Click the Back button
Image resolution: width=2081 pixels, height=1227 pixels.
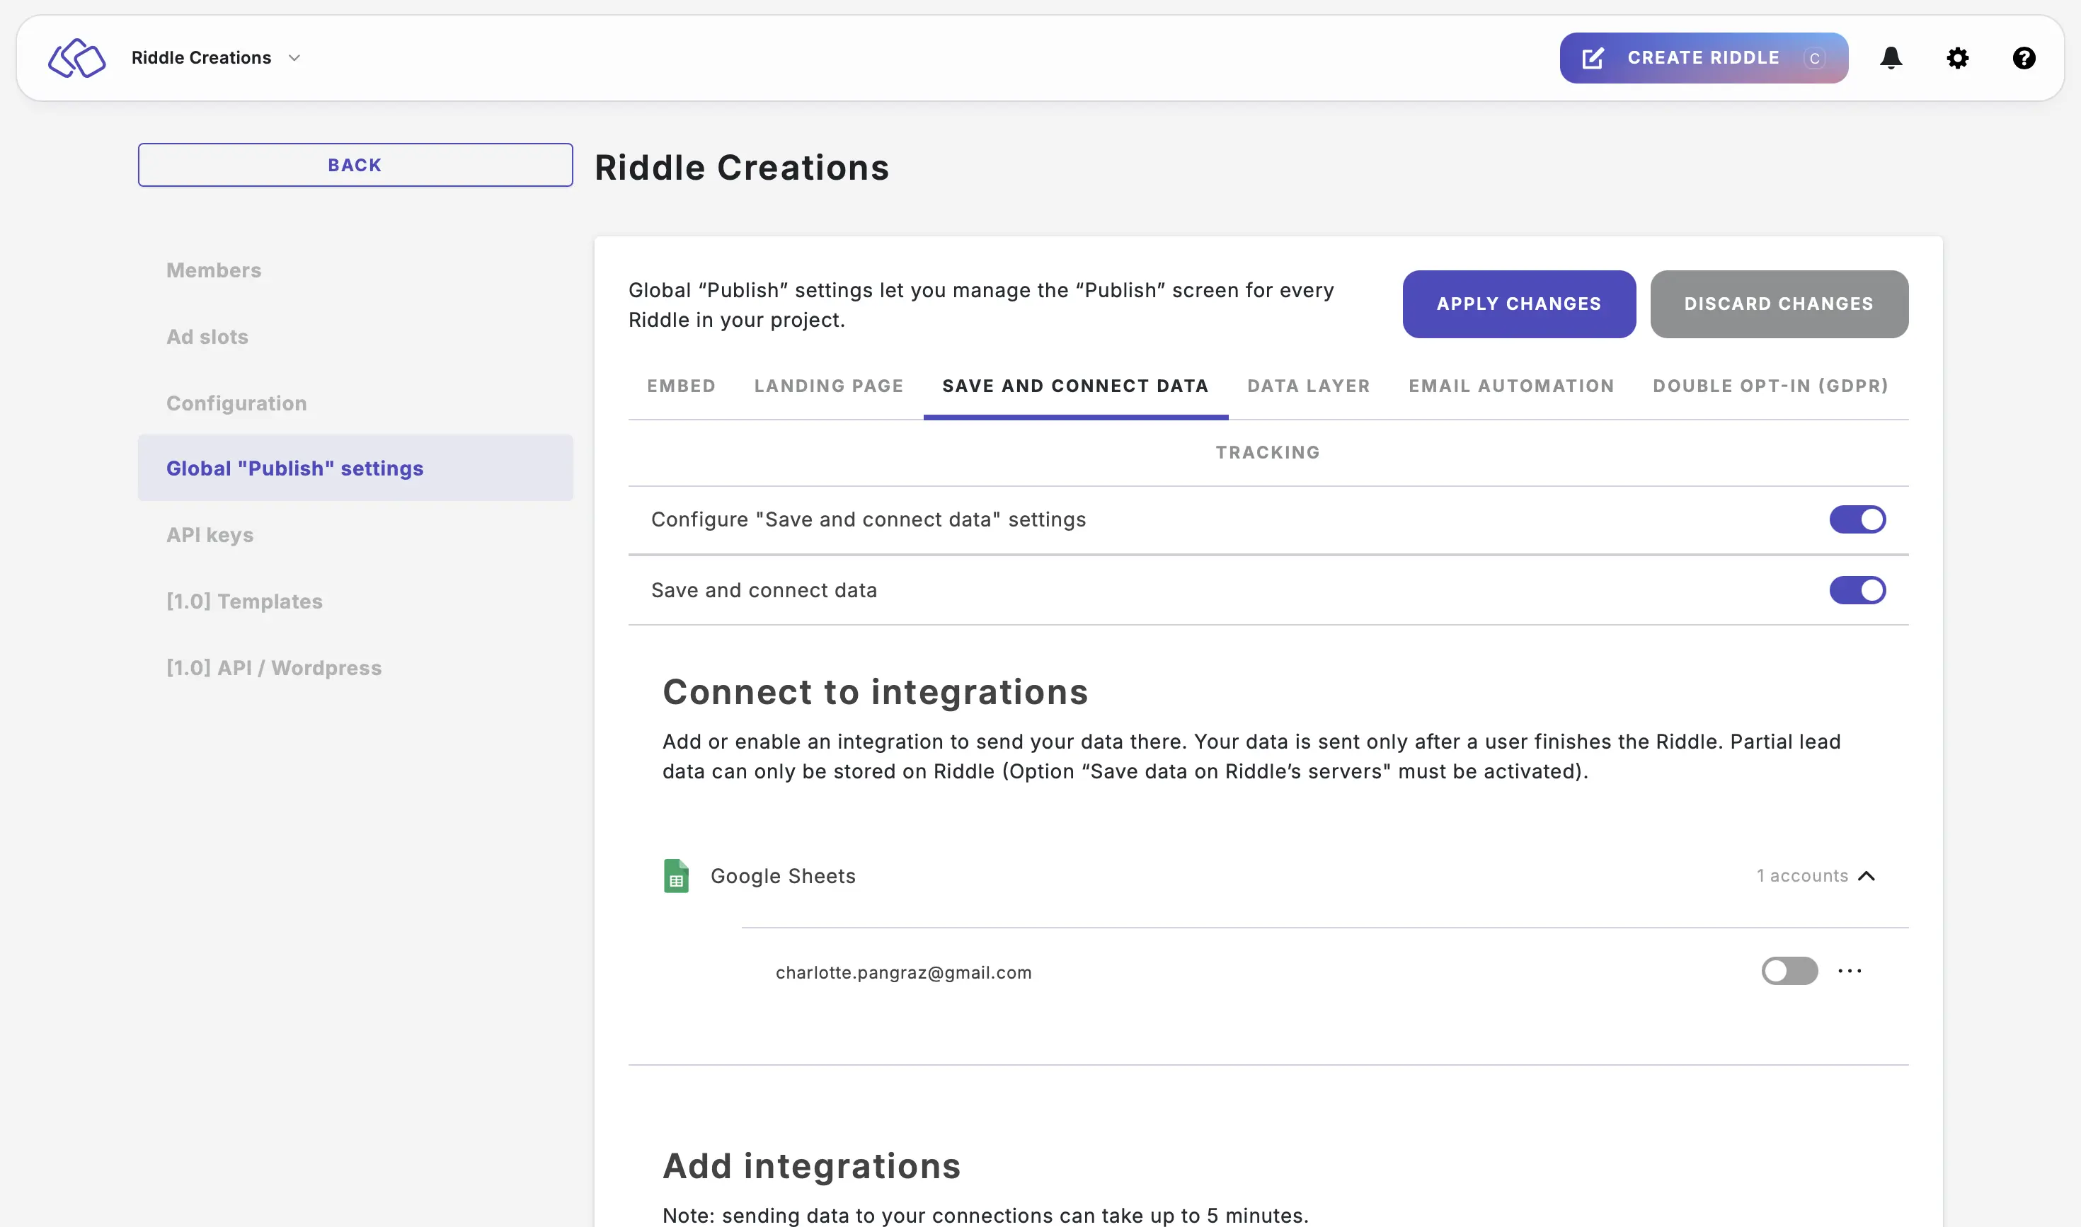(x=355, y=165)
